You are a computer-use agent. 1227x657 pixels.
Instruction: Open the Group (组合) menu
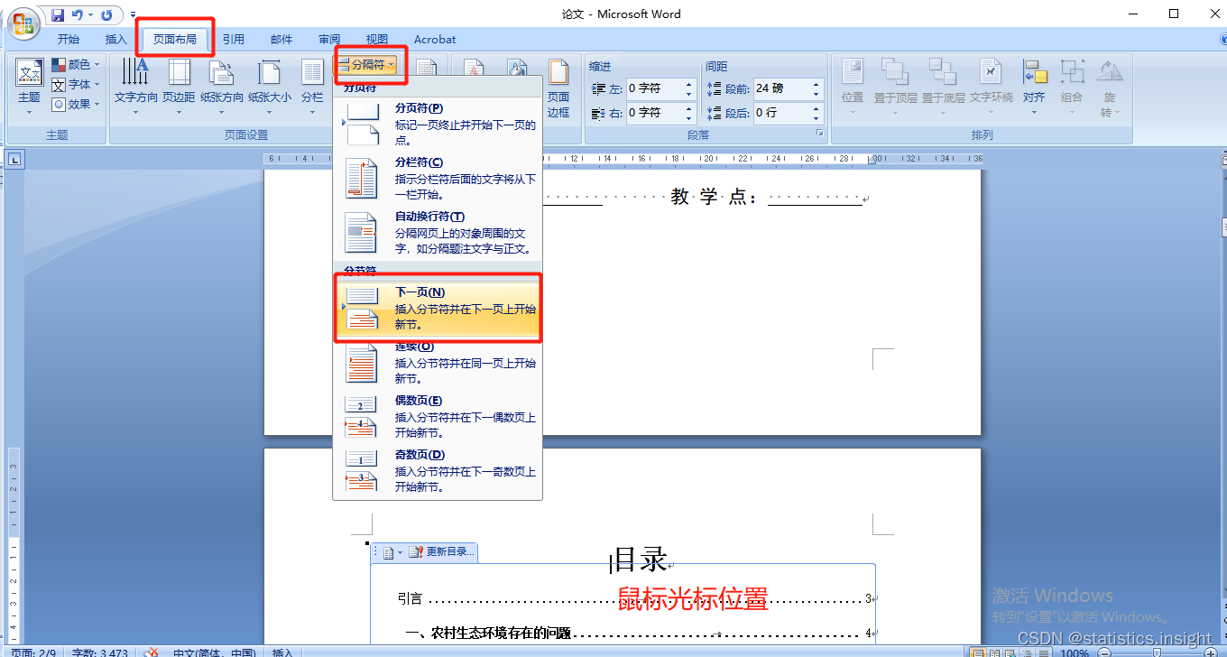(1072, 88)
